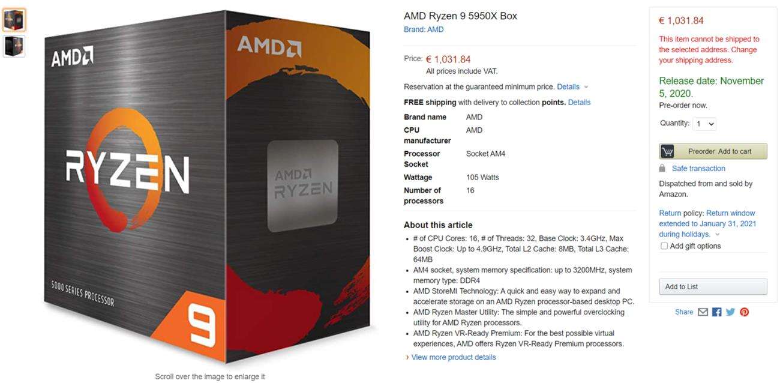Viewport: 780px width, 383px height.
Task: Click the cart icon on preorder button
Action: coord(667,151)
